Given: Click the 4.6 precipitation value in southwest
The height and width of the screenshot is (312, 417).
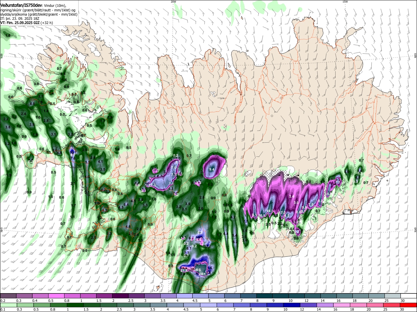Looking at the screenshot, I should click(128, 227).
